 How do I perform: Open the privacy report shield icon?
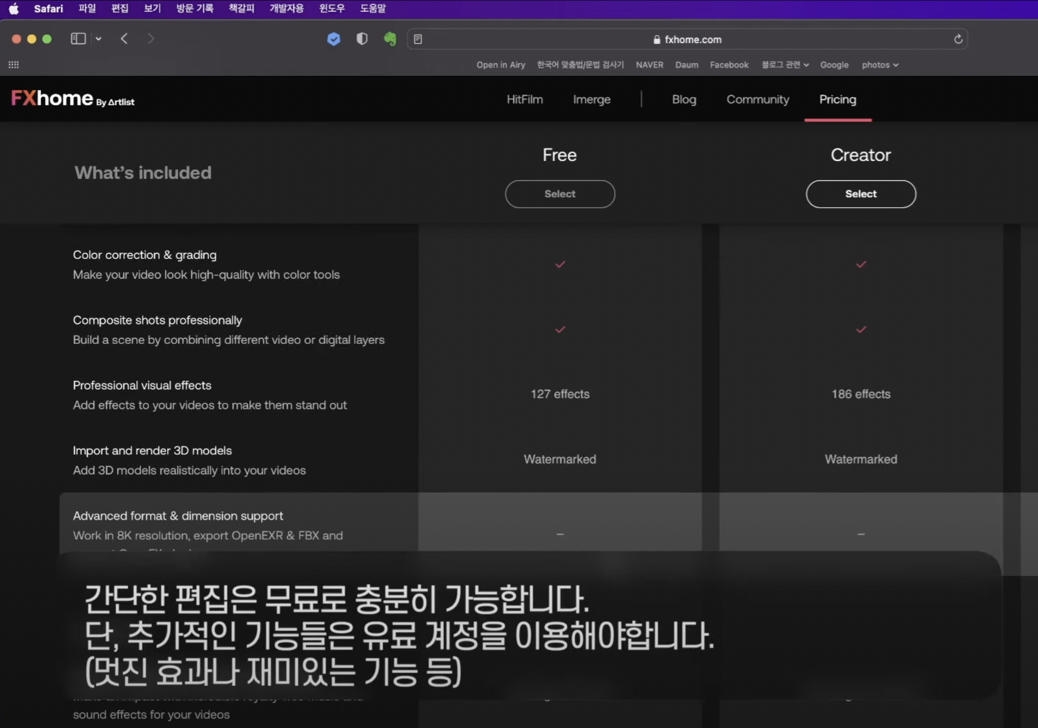[x=362, y=39]
